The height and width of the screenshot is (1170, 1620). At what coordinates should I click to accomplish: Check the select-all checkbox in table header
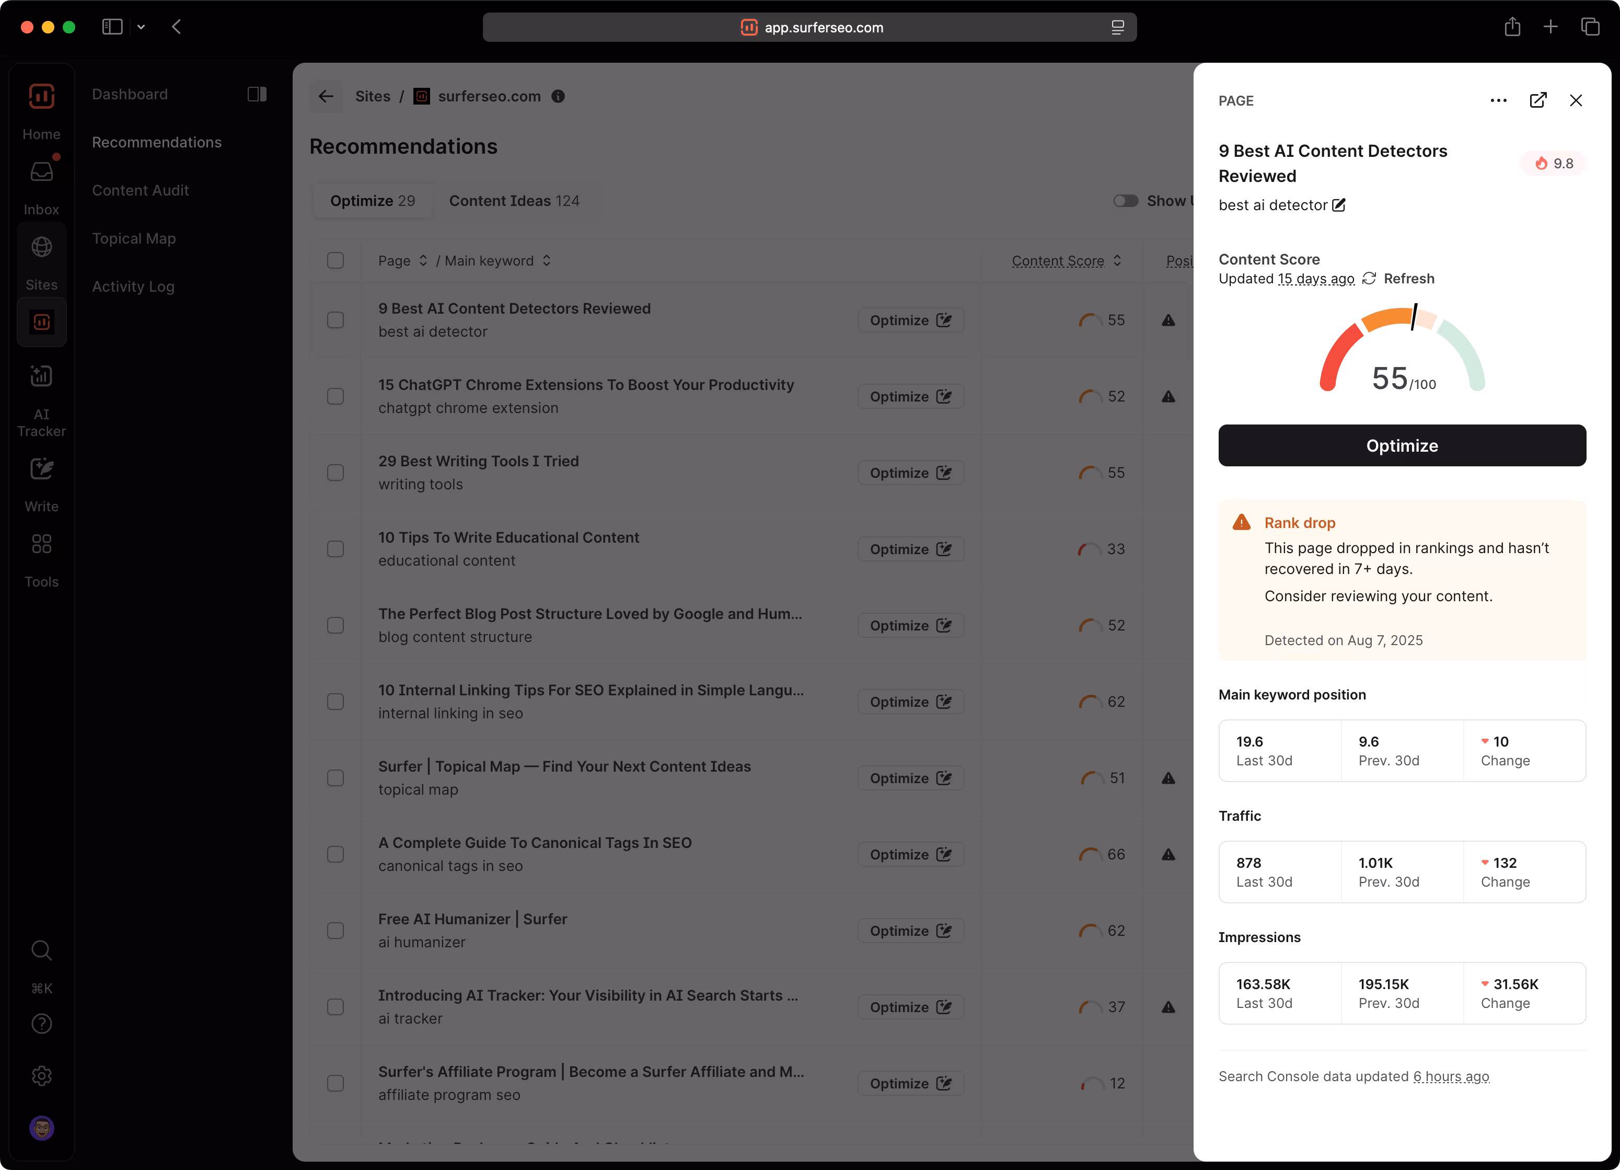coord(335,261)
